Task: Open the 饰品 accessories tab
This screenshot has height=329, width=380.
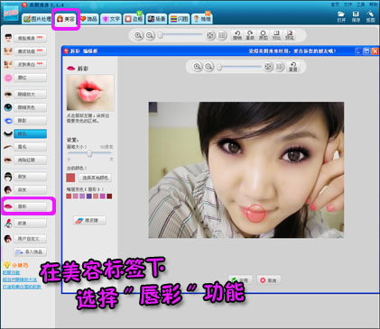Action: pos(88,19)
